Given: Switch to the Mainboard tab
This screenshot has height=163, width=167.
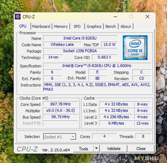Looking at the screenshot, I should click(41, 26).
